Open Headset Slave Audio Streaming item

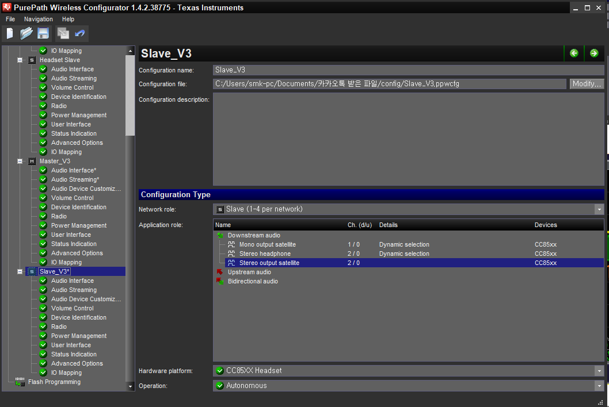point(74,78)
